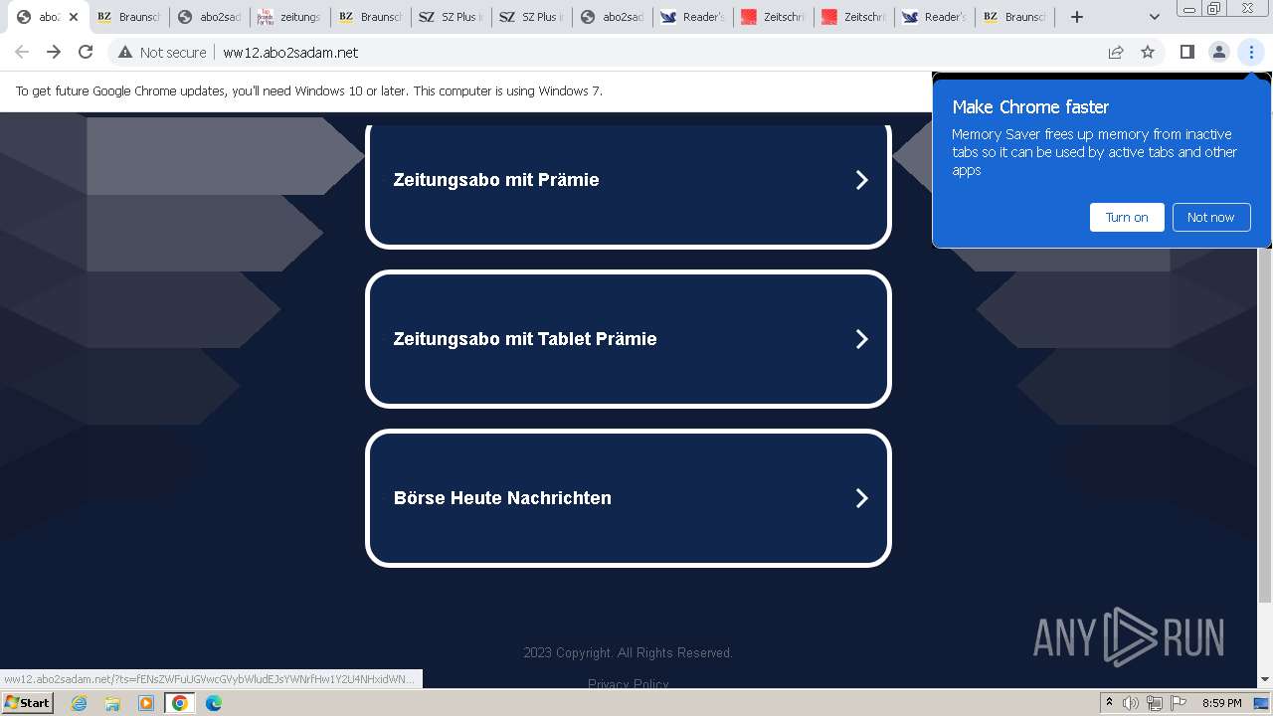Open the Windows Start menu
1273x716 pixels.
click(x=27, y=702)
